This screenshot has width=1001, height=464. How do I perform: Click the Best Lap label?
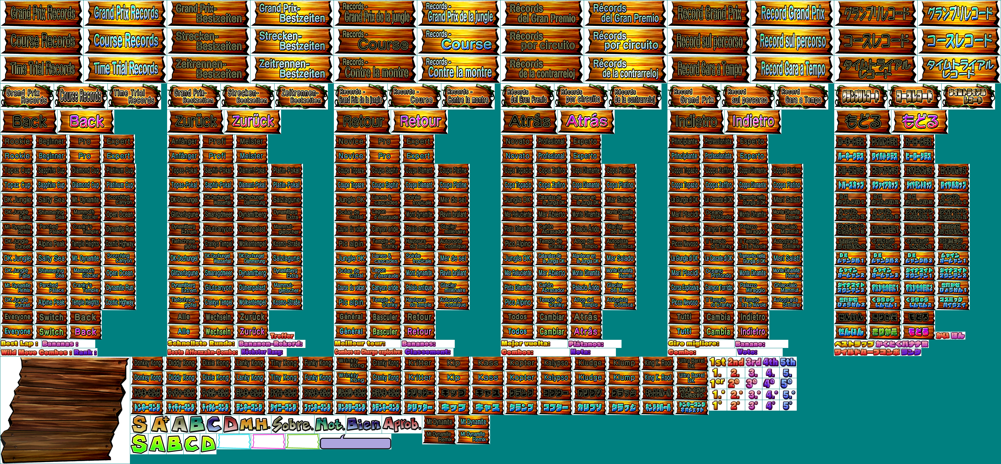click(x=19, y=344)
